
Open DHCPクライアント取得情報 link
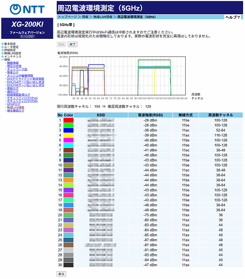point(25,79)
